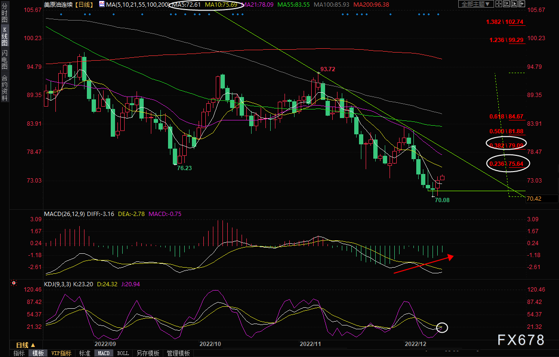The height and width of the screenshot is (357, 559).
Task: Choose the 标准 template
Action: tap(84, 353)
